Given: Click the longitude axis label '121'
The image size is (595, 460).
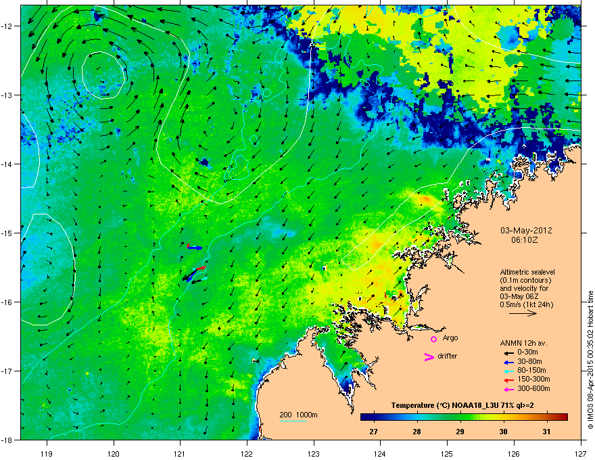Looking at the screenshot, I should [x=180, y=454].
